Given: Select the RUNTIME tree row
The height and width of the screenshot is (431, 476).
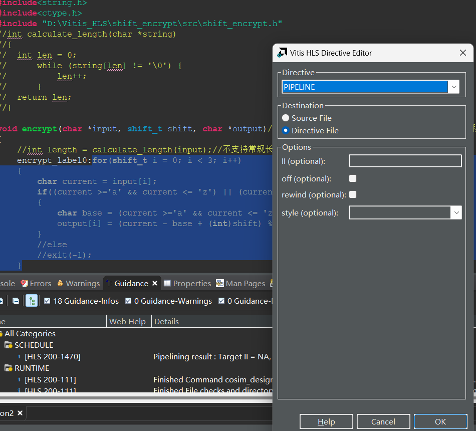Looking at the screenshot, I should coord(32,368).
